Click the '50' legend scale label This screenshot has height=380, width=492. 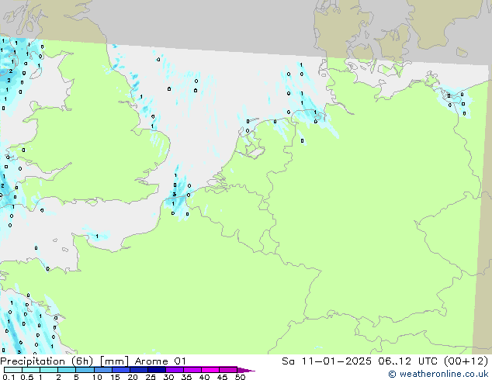tap(240, 377)
